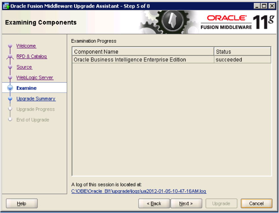Open the session log file link
Screen dimensions: 279x213
click(x=139, y=191)
